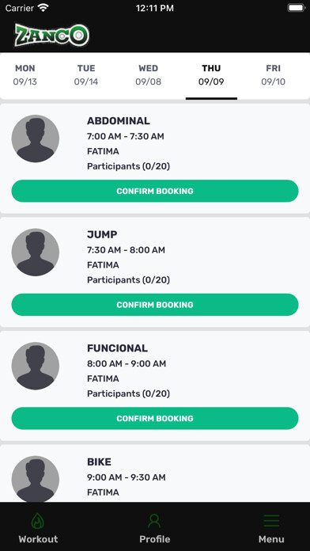
Task: Tap the Zanco logo in header
Action: [51, 35]
